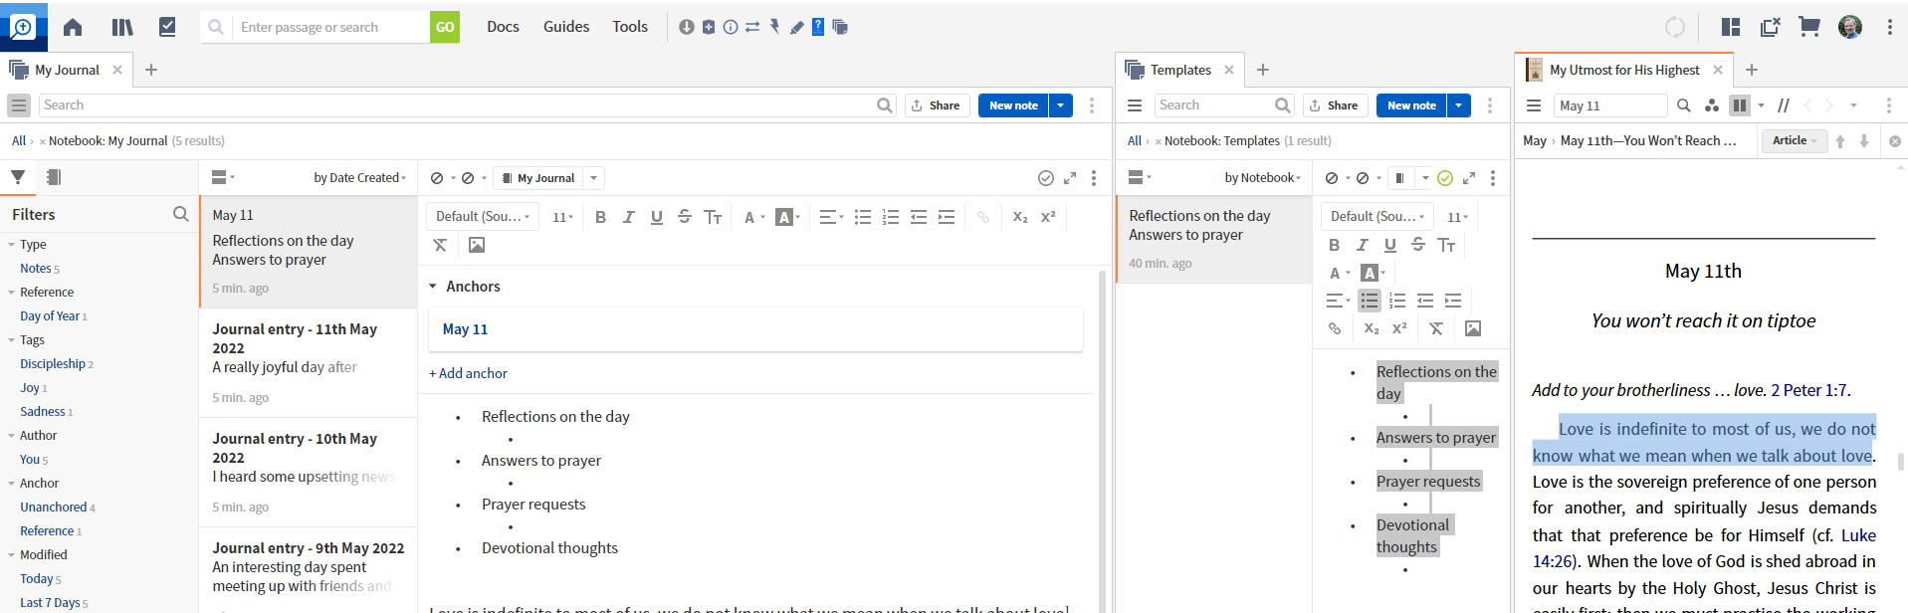Open font size 11 dropdown in My Journal

tap(562, 217)
